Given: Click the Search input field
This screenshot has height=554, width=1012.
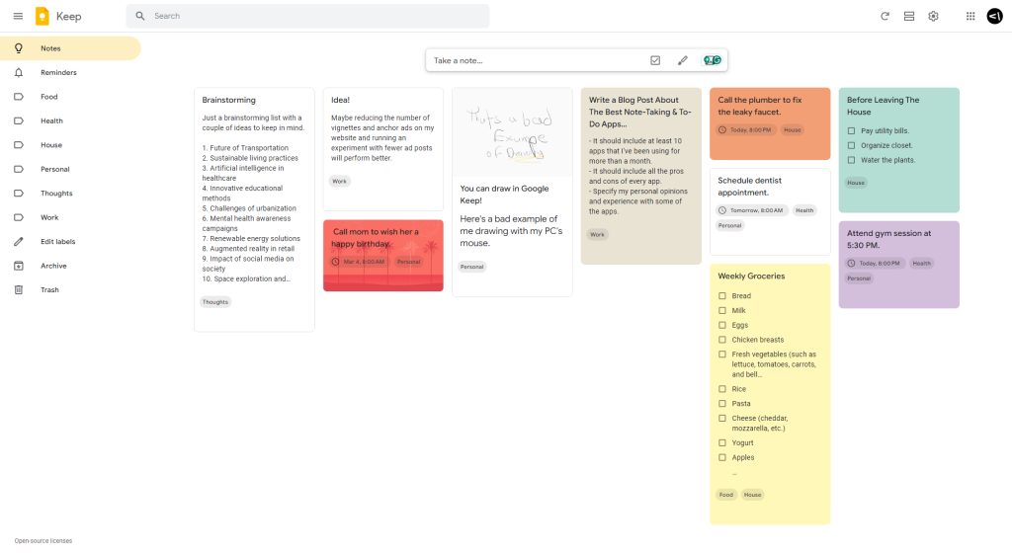Looking at the screenshot, I should [316, 16].
